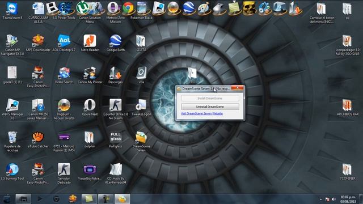Open the clock showing 03:07 p.m.
This screenshot has width=363, height=204.
click(x=348, y=199)
